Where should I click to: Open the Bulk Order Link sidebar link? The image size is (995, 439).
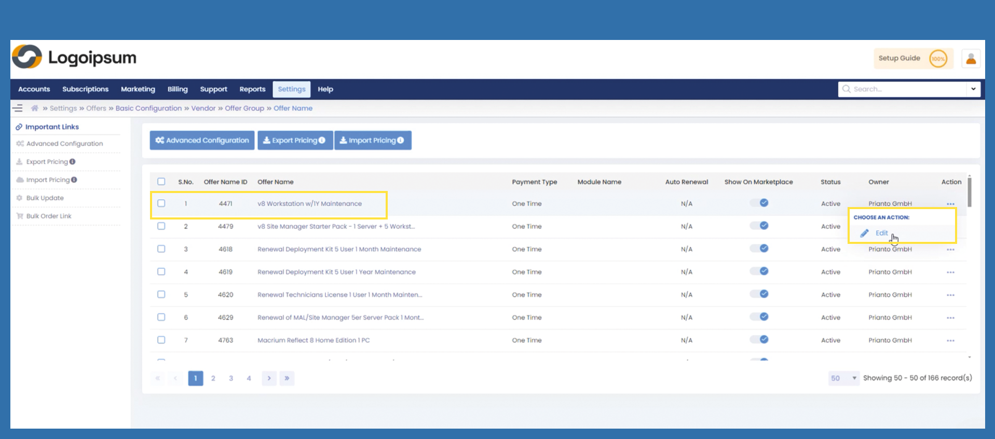click(x=49, y=216)
